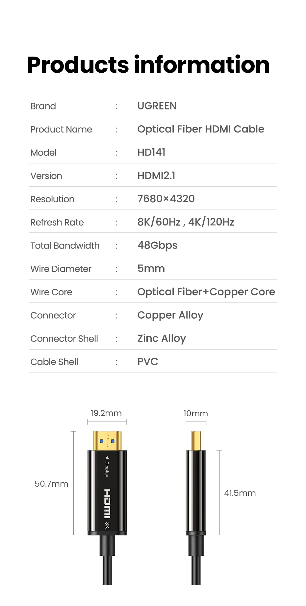The image size is (306, 606).
Task: Click the 50.7mm length dimension label
Action: (51, 484)
